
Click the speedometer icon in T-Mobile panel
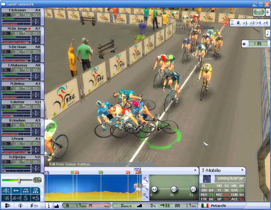click(x=207, y=179)
